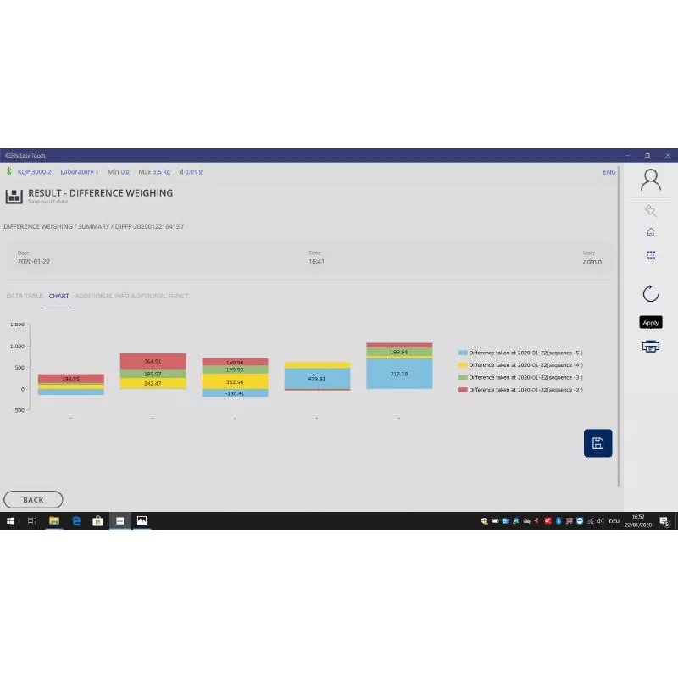
Task: Click the Bluetooth connection status icon
Action: [x=10, y=172]
